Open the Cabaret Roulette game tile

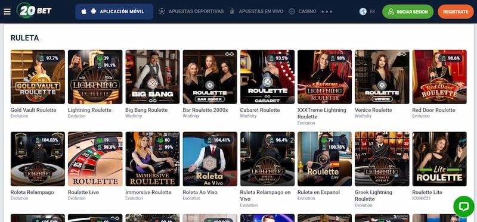coord(267,77)
